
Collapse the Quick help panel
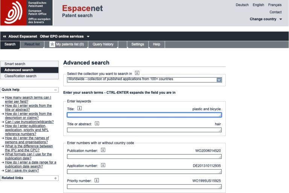point(55,90)
